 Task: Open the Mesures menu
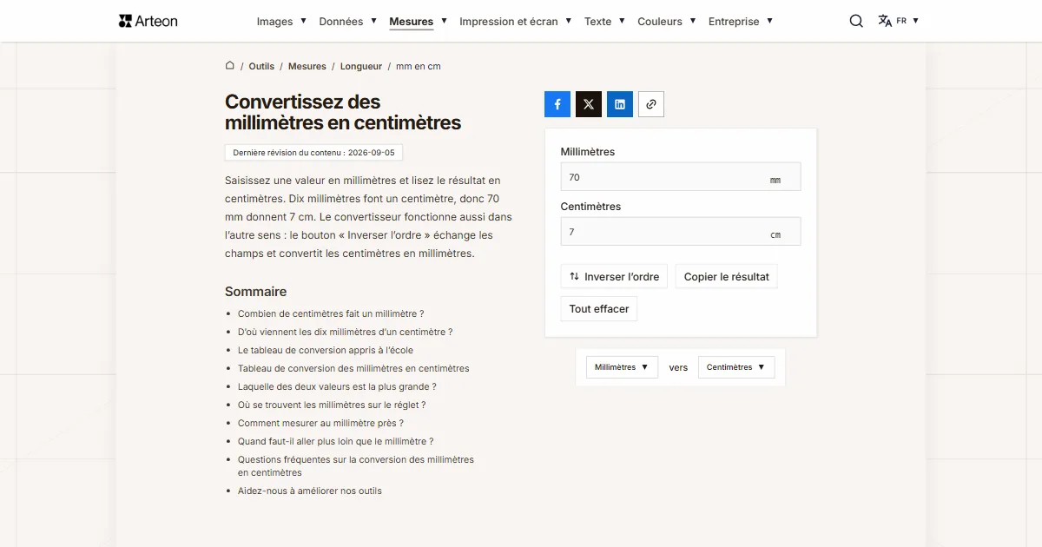[419, 21]
